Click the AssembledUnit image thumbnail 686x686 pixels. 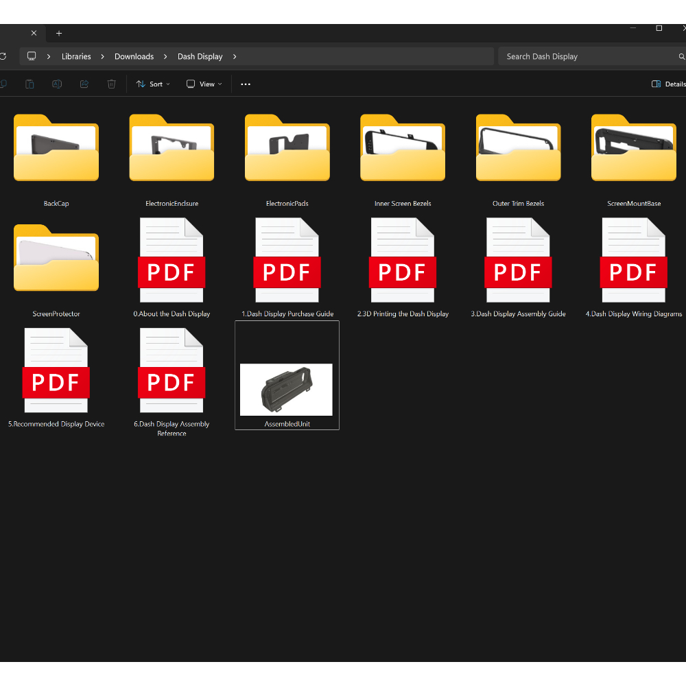coord(287,389)
